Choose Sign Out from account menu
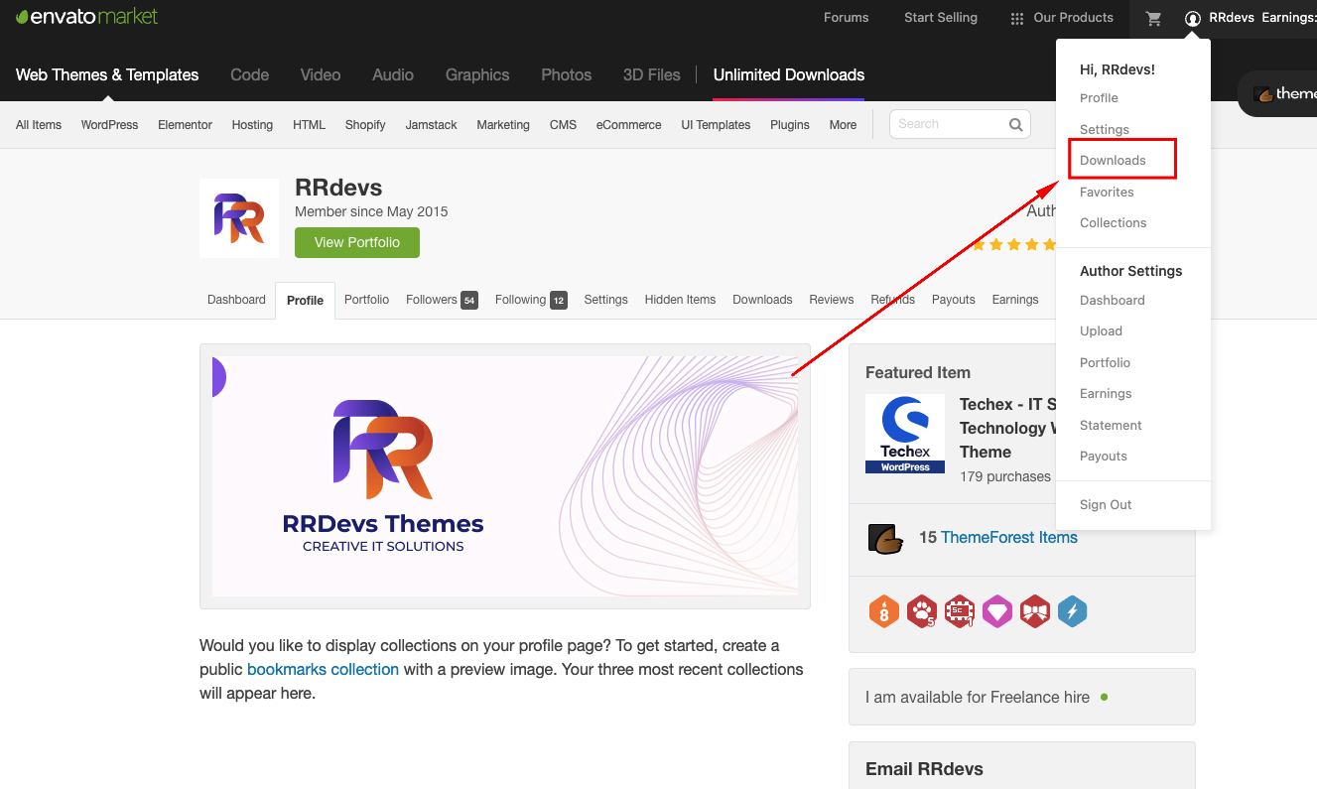 (1106, 504)
